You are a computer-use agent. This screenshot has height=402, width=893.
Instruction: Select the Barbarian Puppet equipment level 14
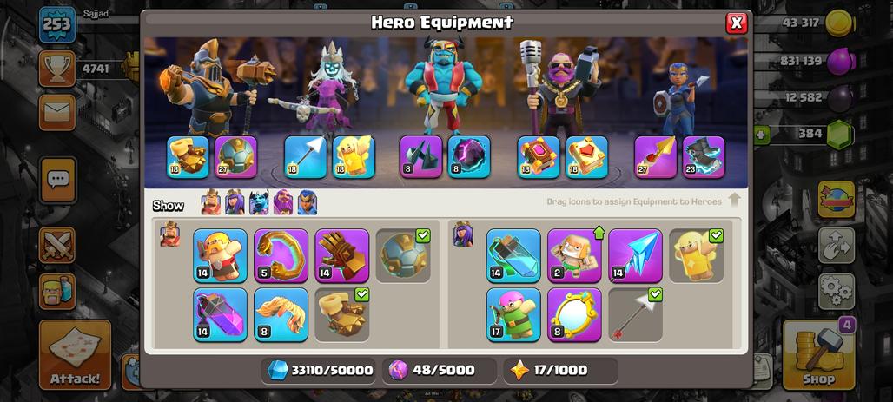click(x=220, y=255)
